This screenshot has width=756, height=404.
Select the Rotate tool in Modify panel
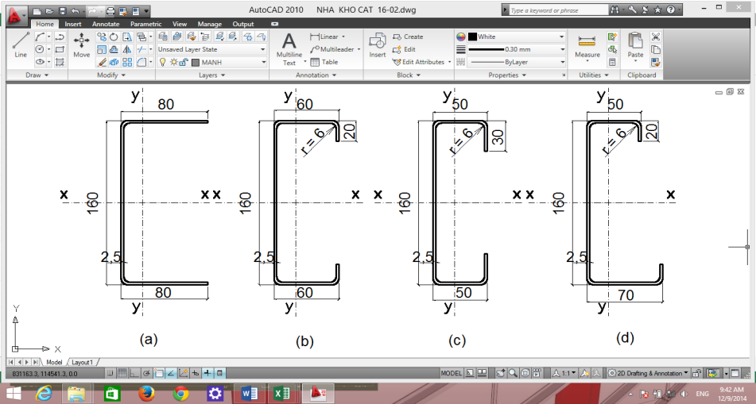point(114,37)
